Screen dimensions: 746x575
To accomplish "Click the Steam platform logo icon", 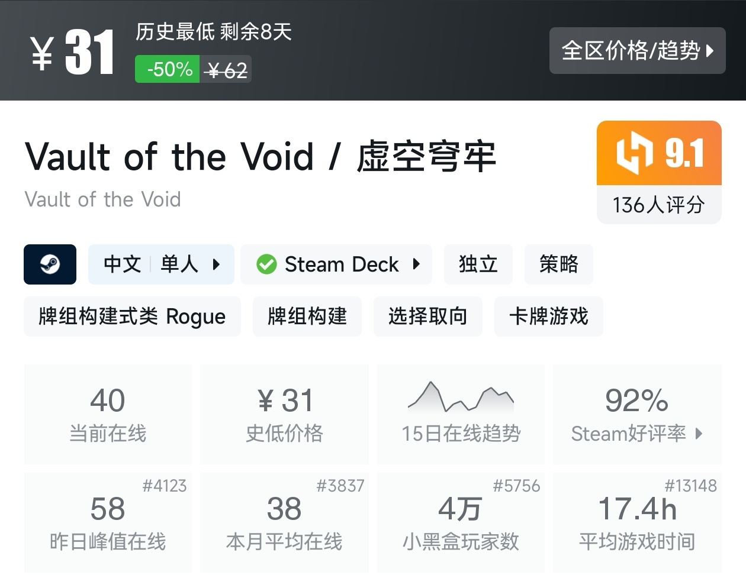I will [50, 264].
